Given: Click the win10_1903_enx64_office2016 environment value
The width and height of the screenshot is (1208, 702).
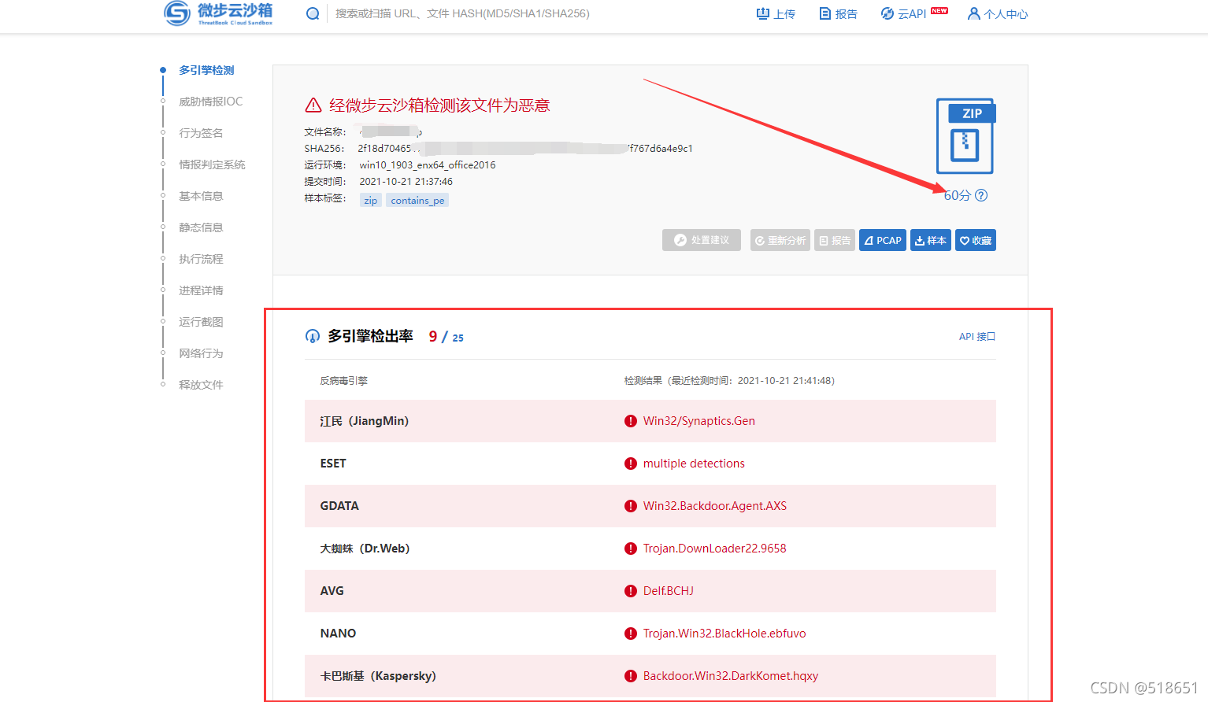Looking at the screenshot, I should (x=428, y=165).
